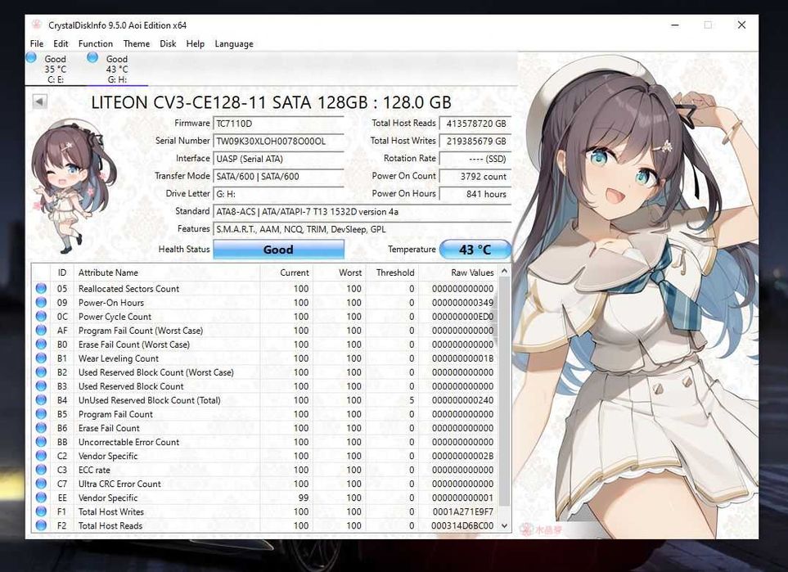
Task: Click the Threshold column header
Action: pyautogui.click(x=392, y=272)
